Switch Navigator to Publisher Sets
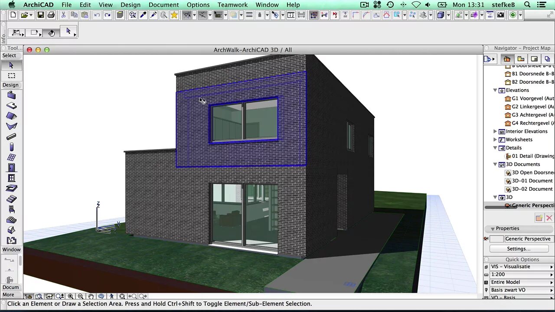The height and width of the screenshot is (312, 555). click(x=547, y=59)
